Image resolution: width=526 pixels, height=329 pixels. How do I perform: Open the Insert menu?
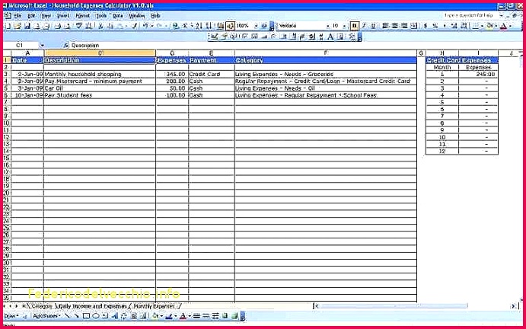click(62, 16)
